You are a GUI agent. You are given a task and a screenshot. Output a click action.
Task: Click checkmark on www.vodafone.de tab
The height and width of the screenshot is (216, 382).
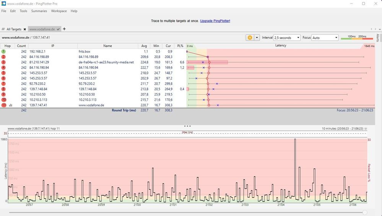58,29
